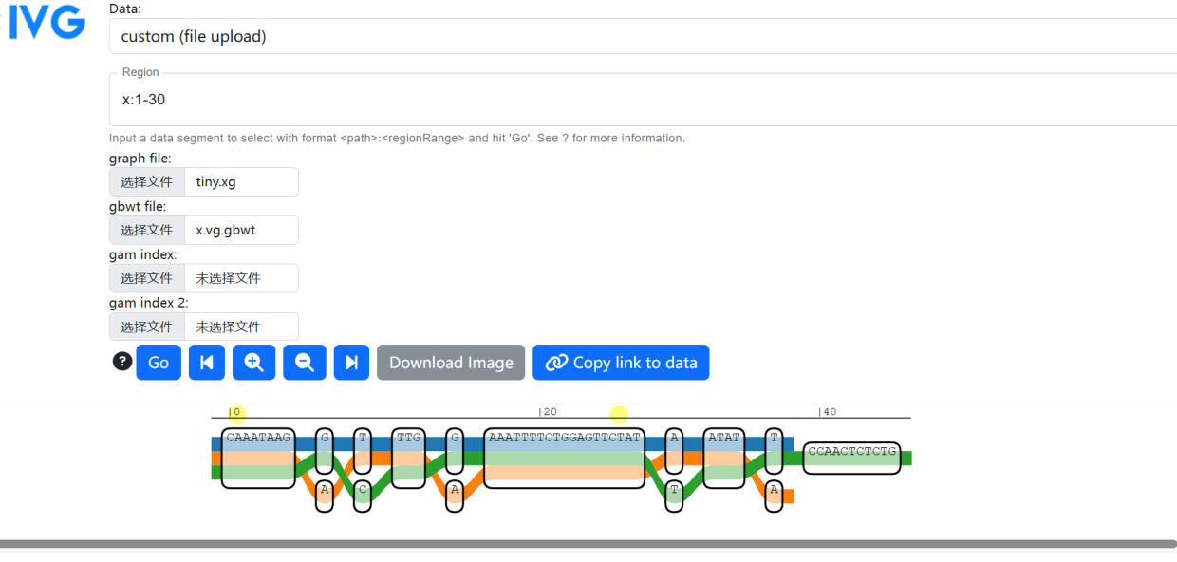Select the ATAT node in the graph

[x=723, y=458]
